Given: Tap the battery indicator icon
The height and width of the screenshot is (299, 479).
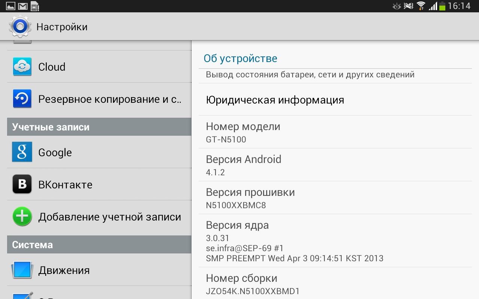Looking at the screenshot, I should tap(442, 6).
